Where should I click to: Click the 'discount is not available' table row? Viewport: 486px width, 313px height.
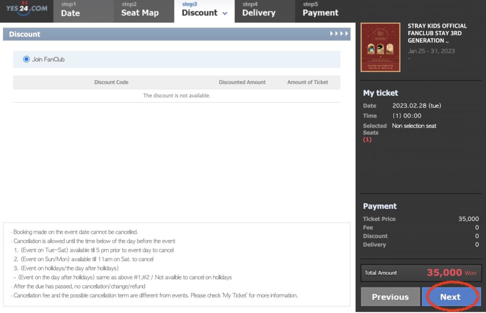pos(177,95)
